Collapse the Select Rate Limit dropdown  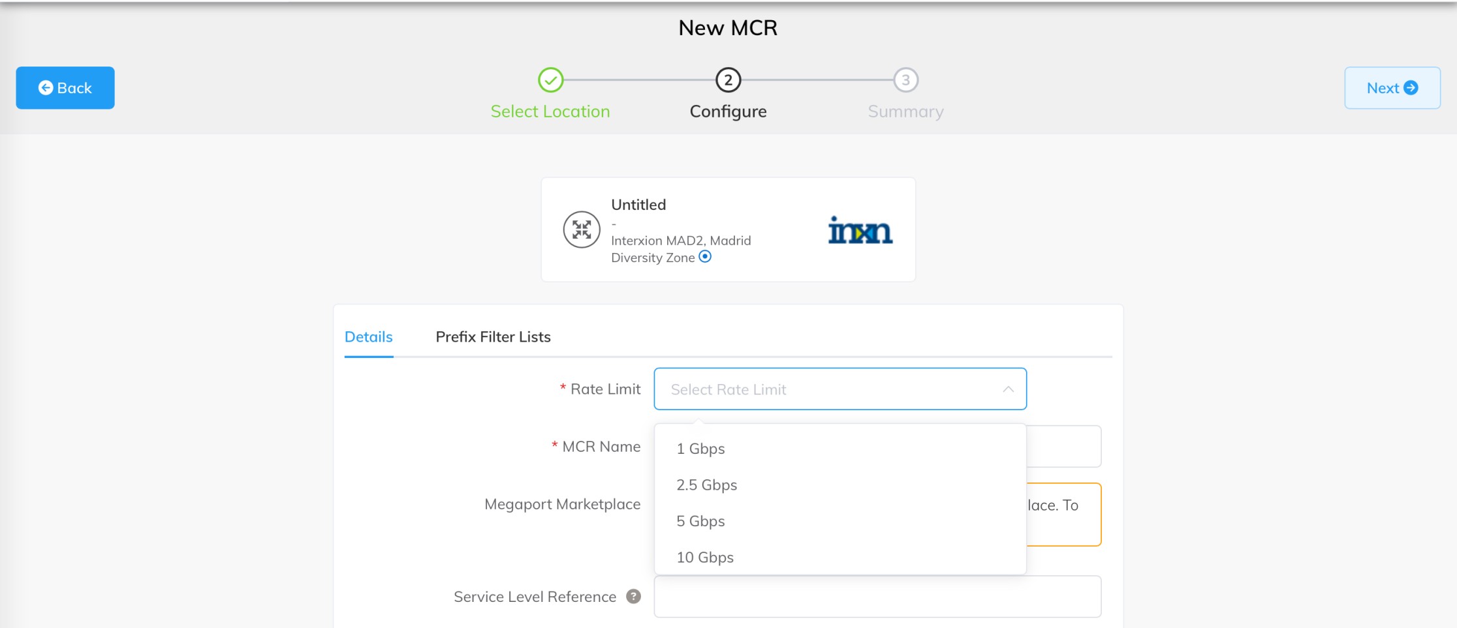point(840,389)
